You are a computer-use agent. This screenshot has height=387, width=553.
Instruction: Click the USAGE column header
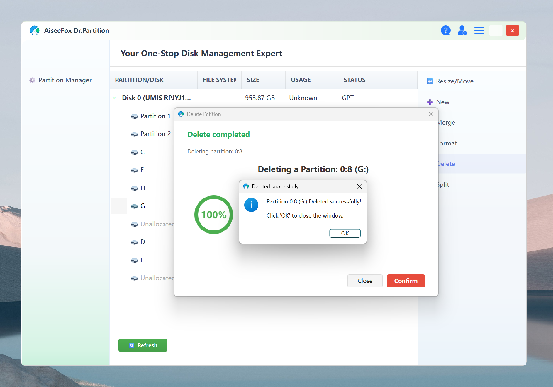click(x=312, y=80)
